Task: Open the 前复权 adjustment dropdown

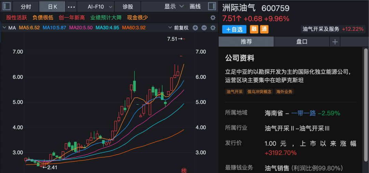Action: coord(178,28)
